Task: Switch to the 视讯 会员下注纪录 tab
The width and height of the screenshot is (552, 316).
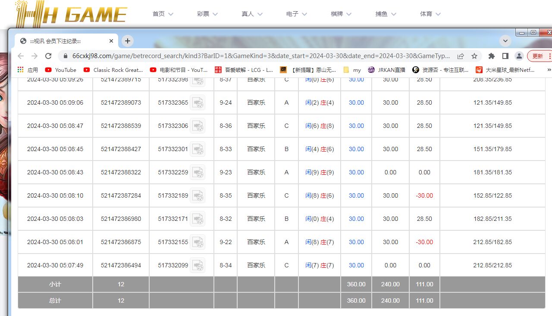Action: (60, 41)
